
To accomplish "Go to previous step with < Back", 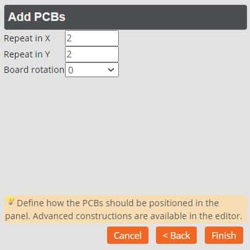I will coord(176,235).
